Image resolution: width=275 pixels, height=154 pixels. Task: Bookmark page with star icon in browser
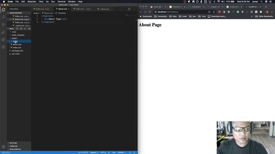(x=214, y=12)
